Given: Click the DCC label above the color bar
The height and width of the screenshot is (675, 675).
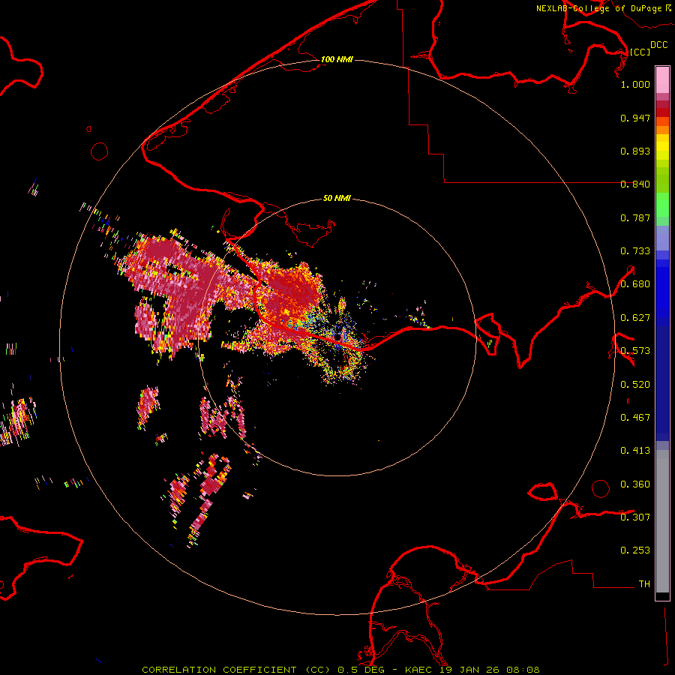Looking at the screenshot, I should coord(658,45).
